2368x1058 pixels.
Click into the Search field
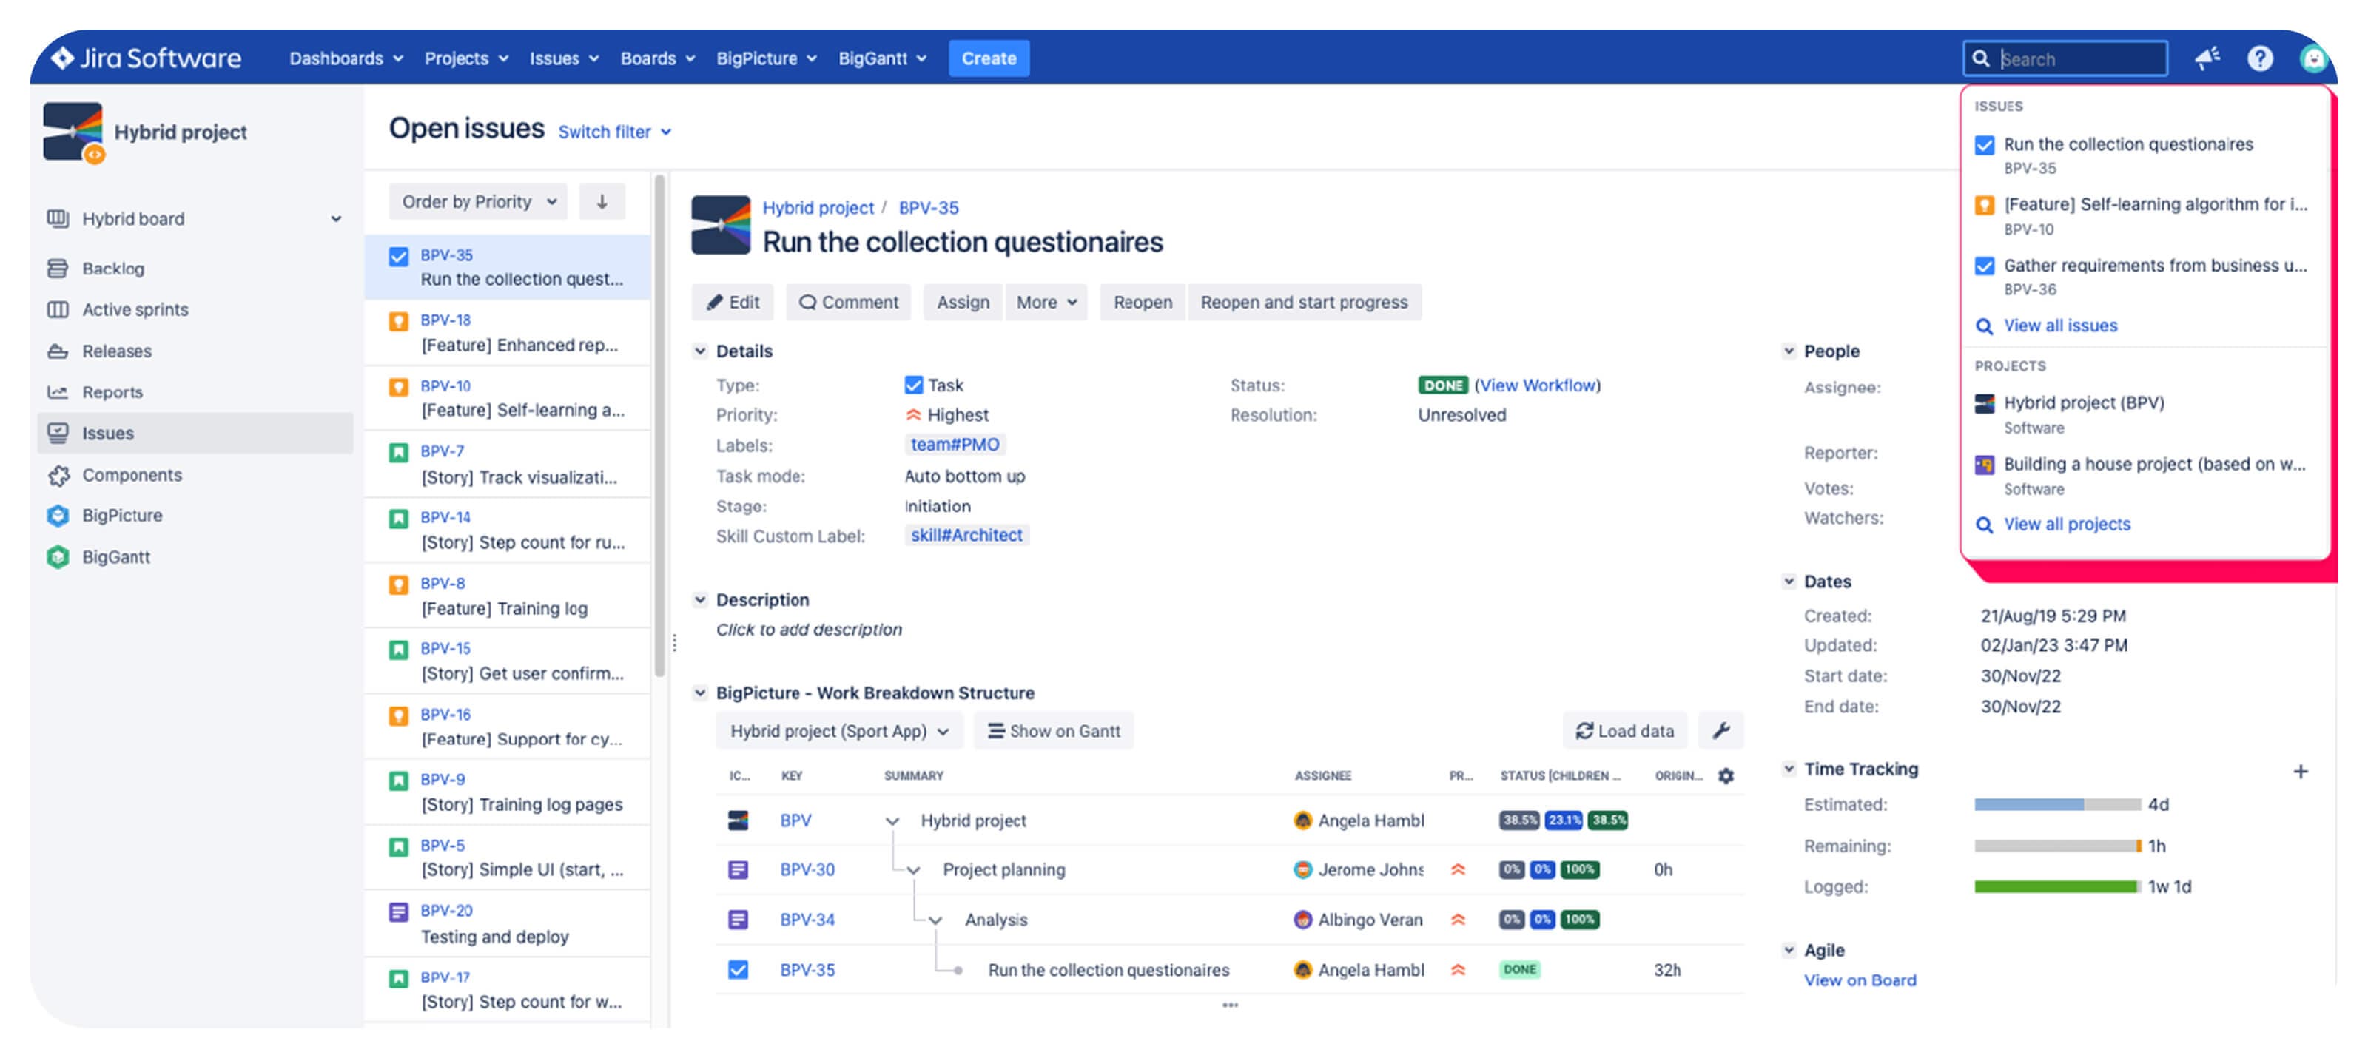click(x=2065, y=59)
